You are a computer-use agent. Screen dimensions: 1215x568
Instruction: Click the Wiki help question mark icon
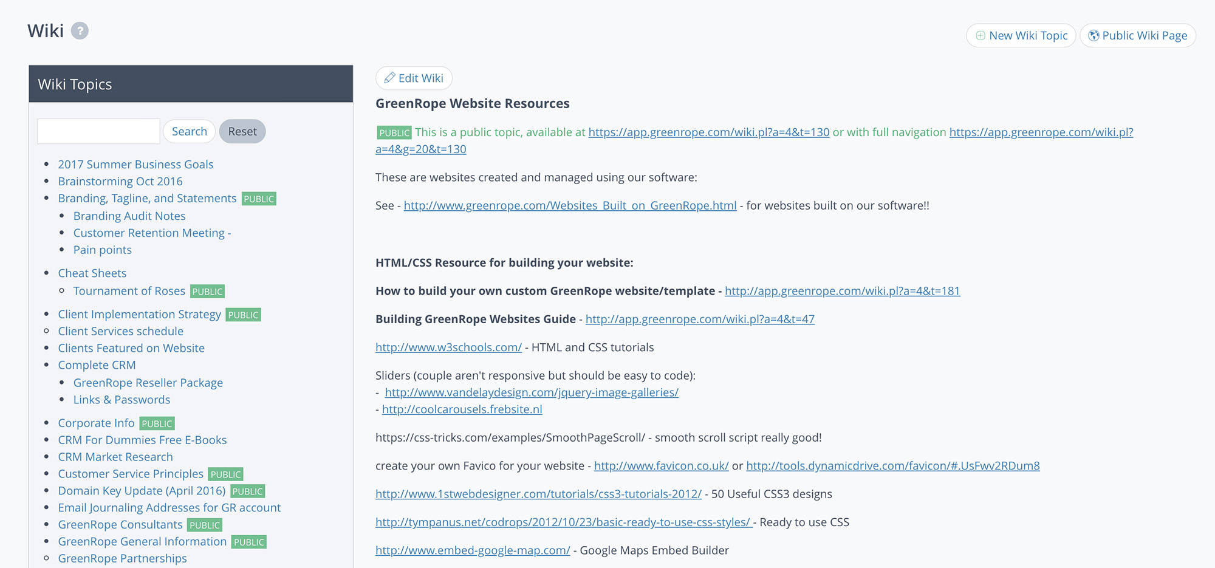(80, 30)
